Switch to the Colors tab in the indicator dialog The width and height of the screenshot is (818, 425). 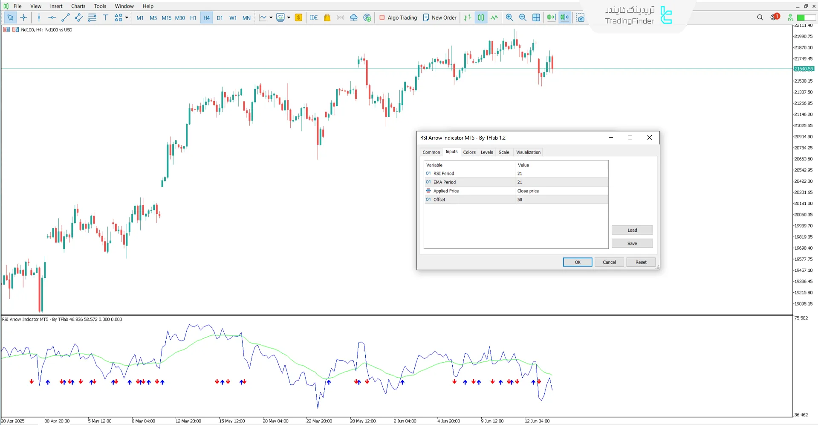coord(469,152)
